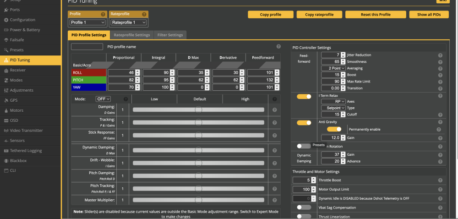Turn off the Anti Gravity switch

coord(304,123)
